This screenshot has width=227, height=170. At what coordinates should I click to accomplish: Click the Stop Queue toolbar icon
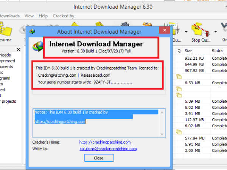tap(201, 29)
